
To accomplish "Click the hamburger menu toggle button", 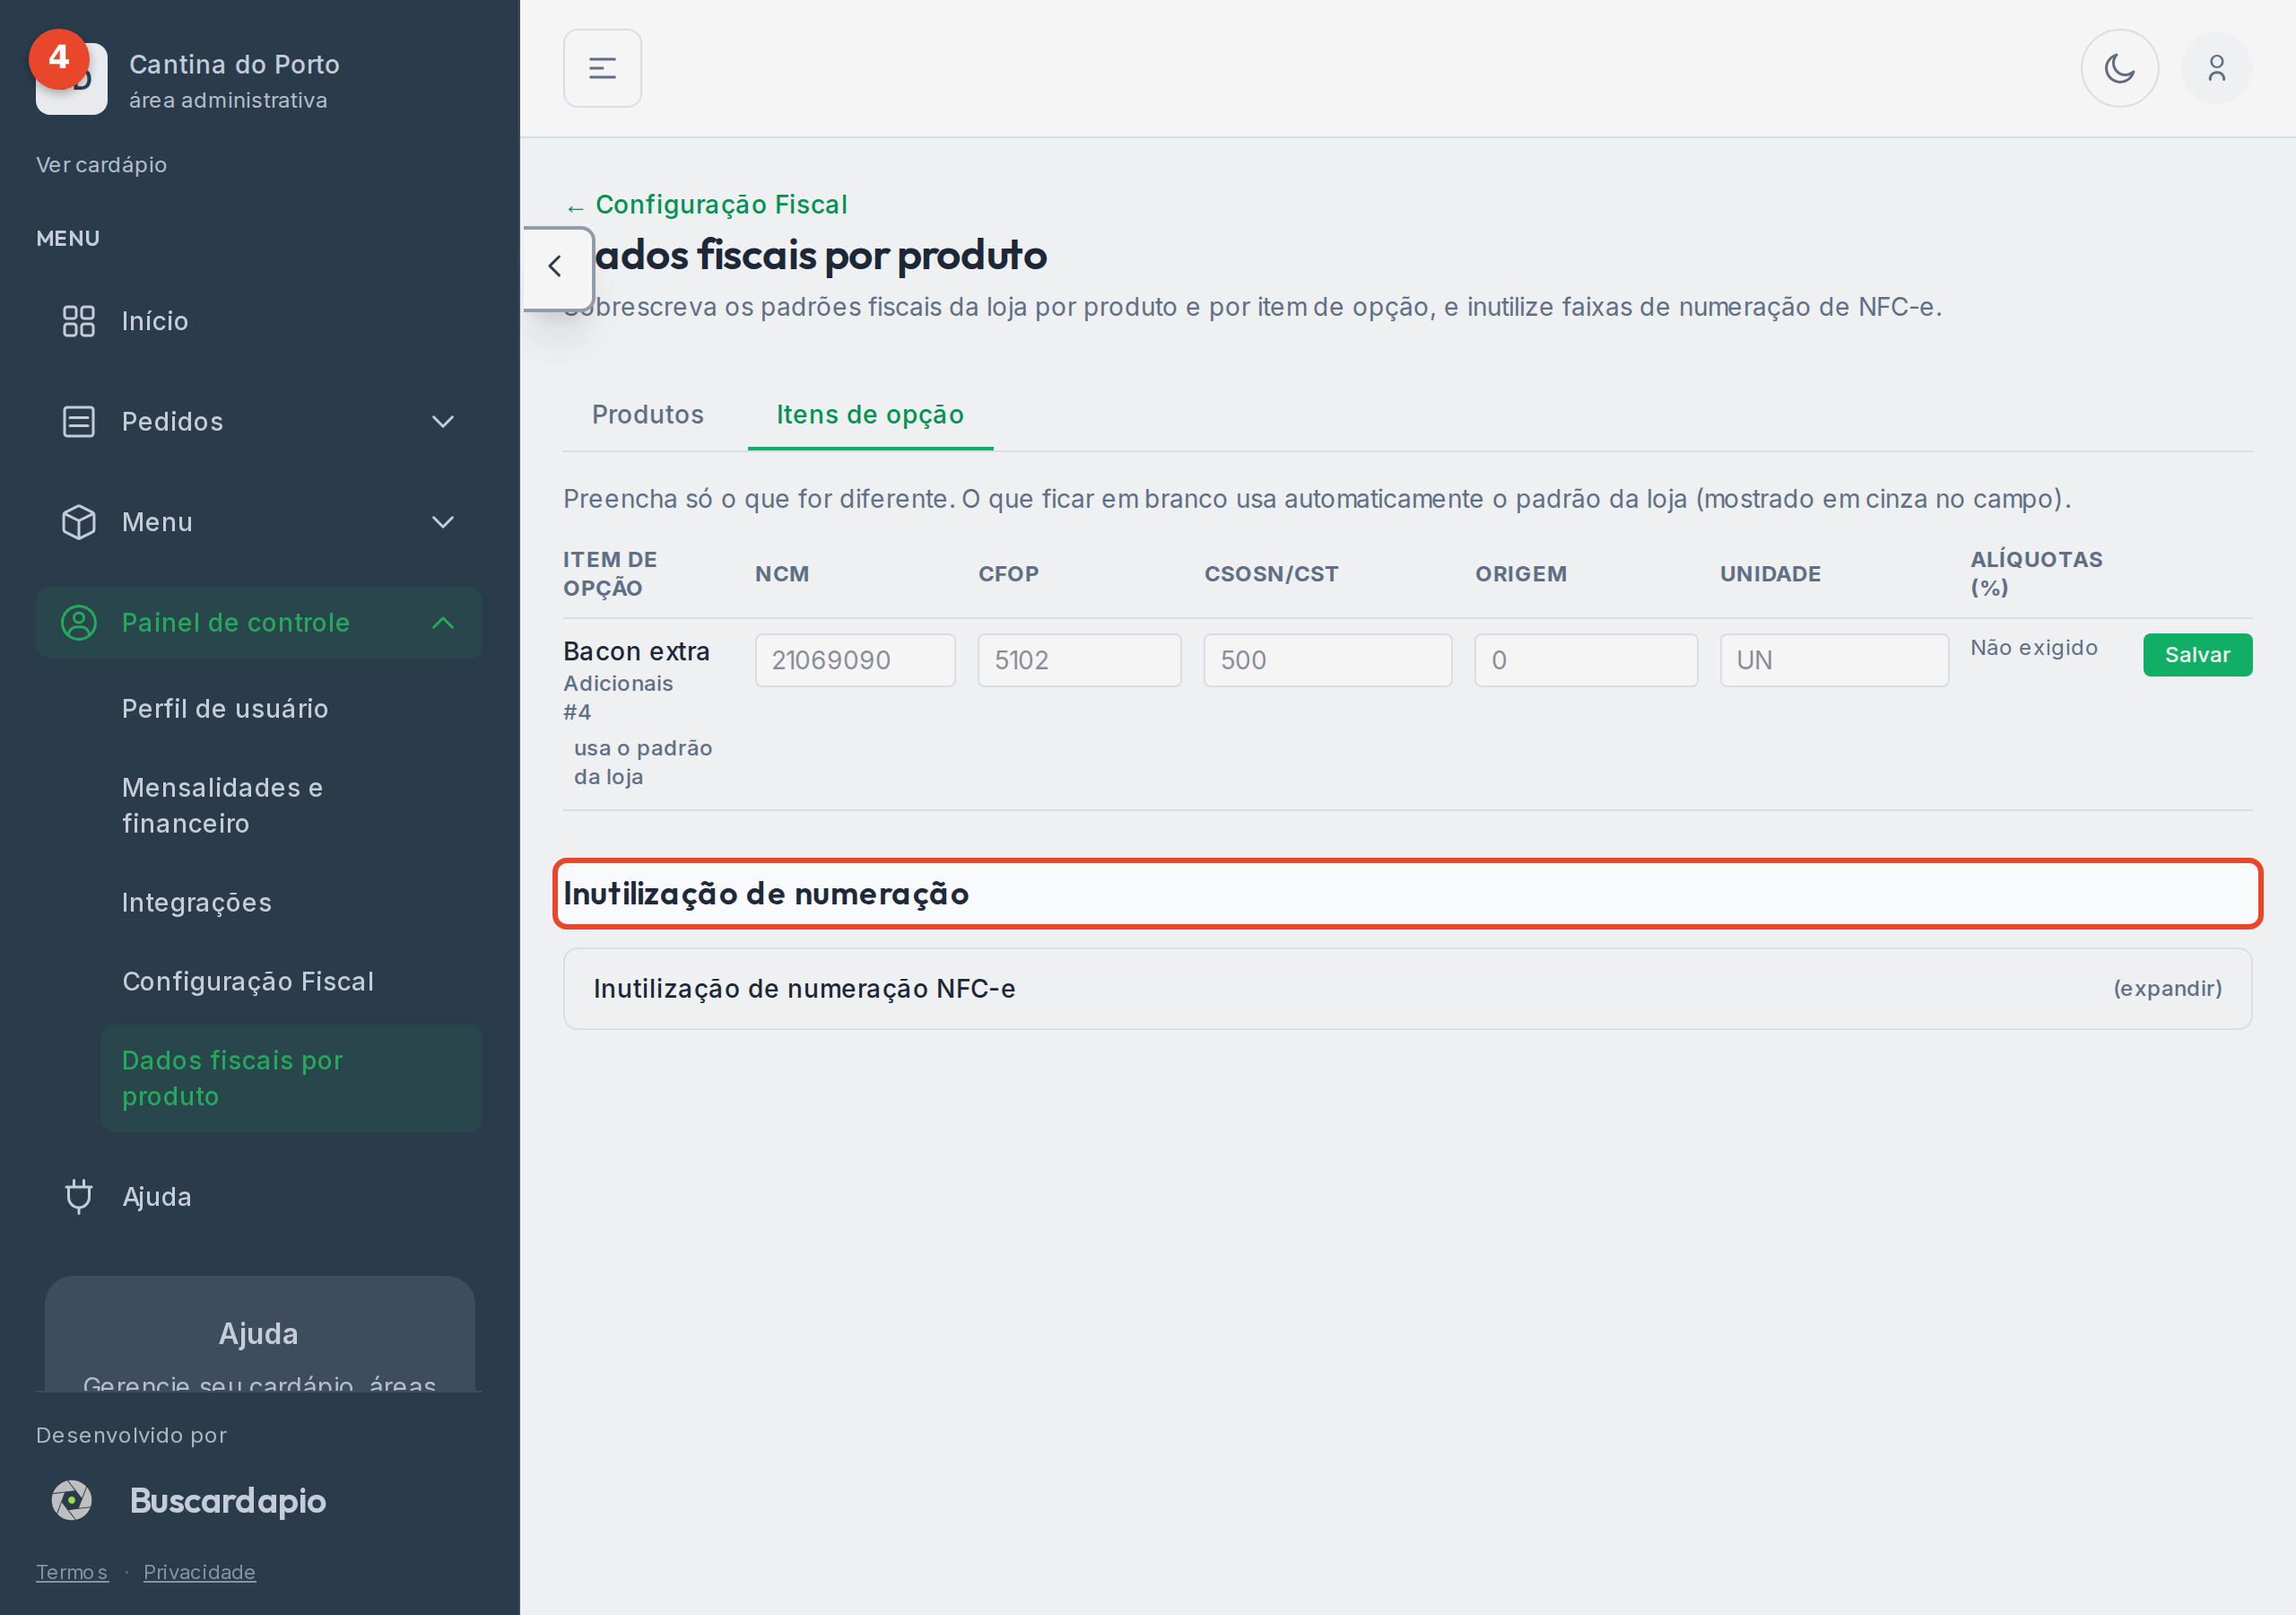I will (602, 68).
